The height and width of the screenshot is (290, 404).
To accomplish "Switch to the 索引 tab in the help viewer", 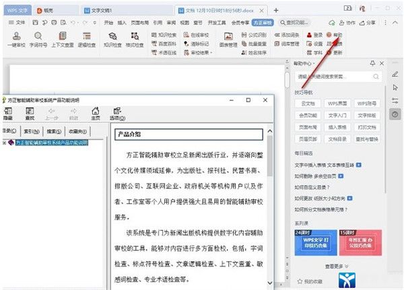I will point(30,131).
